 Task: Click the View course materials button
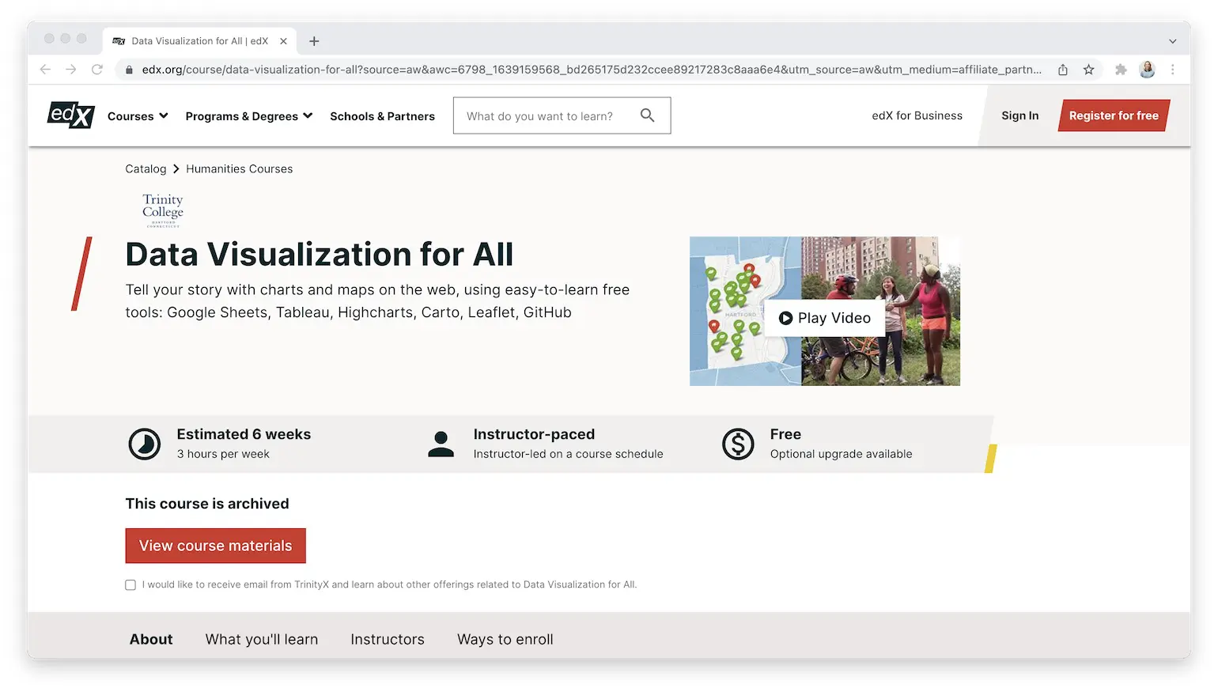(215, 546)
